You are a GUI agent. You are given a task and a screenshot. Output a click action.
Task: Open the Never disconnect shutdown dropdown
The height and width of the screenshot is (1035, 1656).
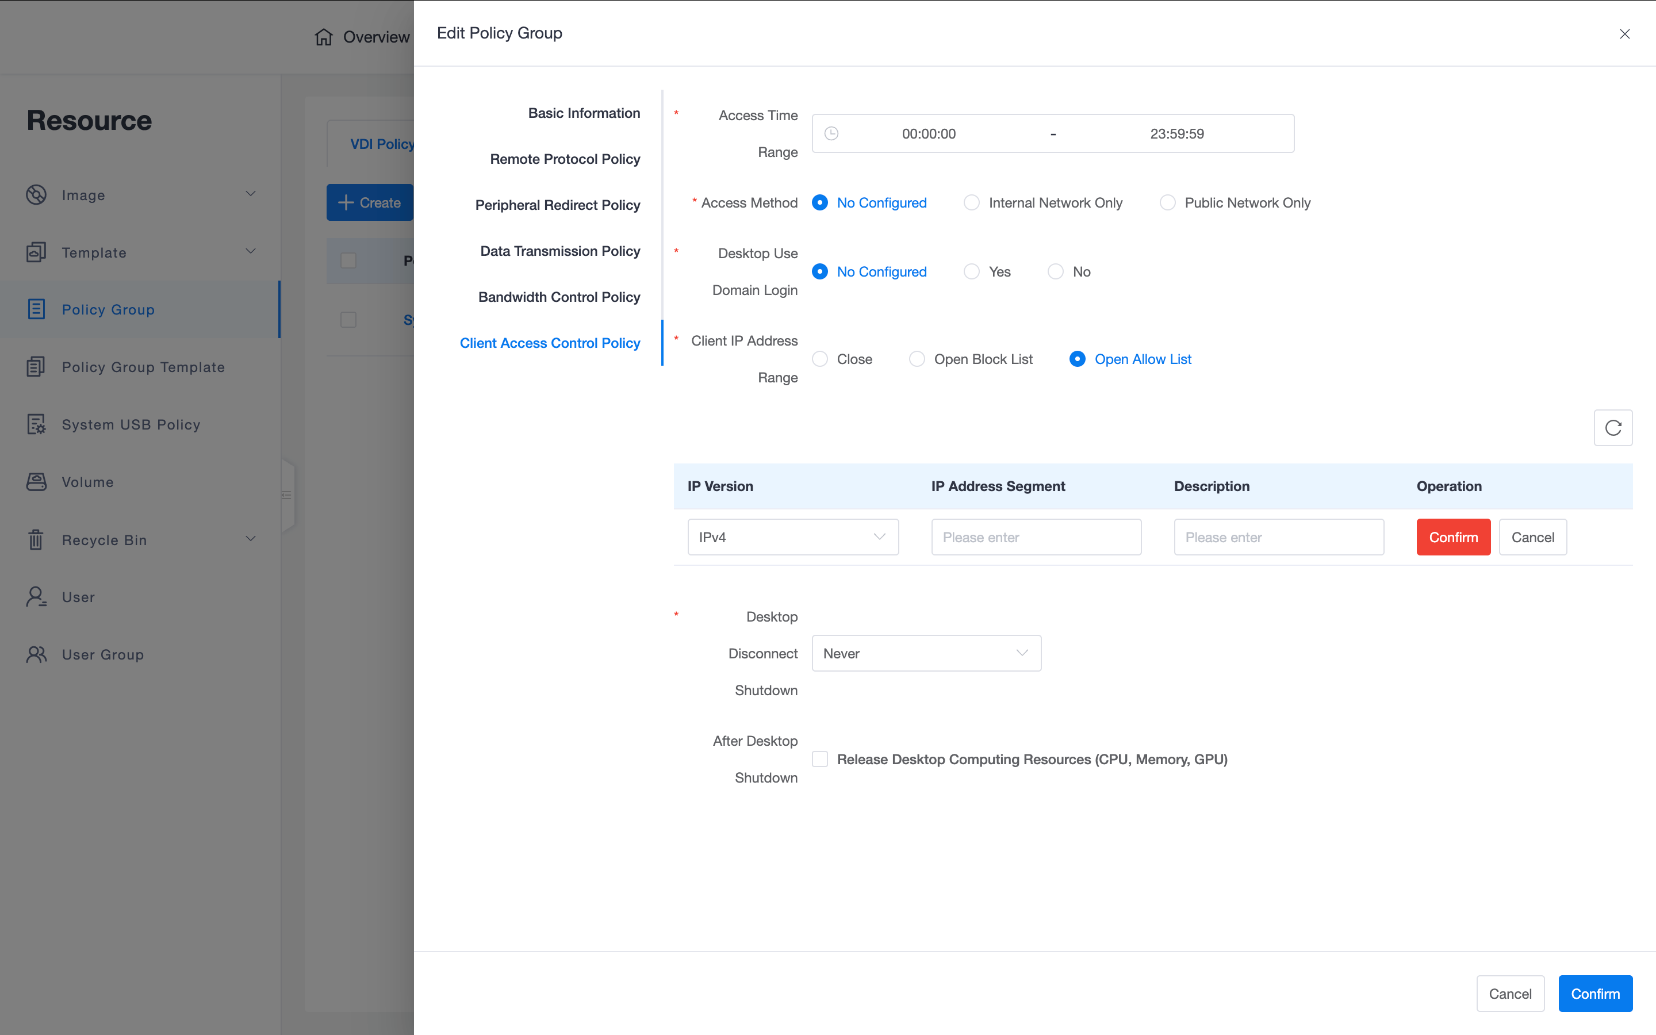[925, 653]
